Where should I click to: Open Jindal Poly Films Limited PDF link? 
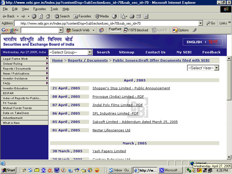[117, 105]
